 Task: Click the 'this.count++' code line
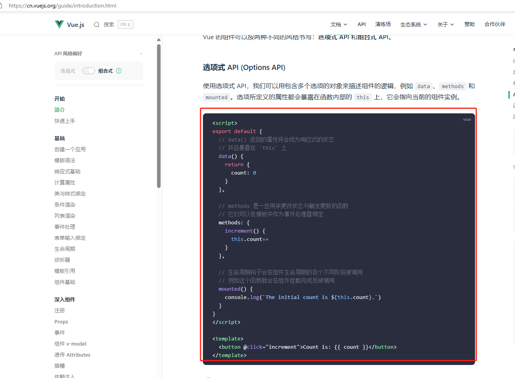[250, 239]
